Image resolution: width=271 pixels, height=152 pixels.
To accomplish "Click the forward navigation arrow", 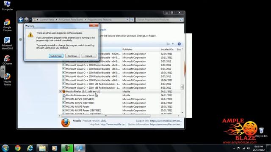I will pos(26,20).
